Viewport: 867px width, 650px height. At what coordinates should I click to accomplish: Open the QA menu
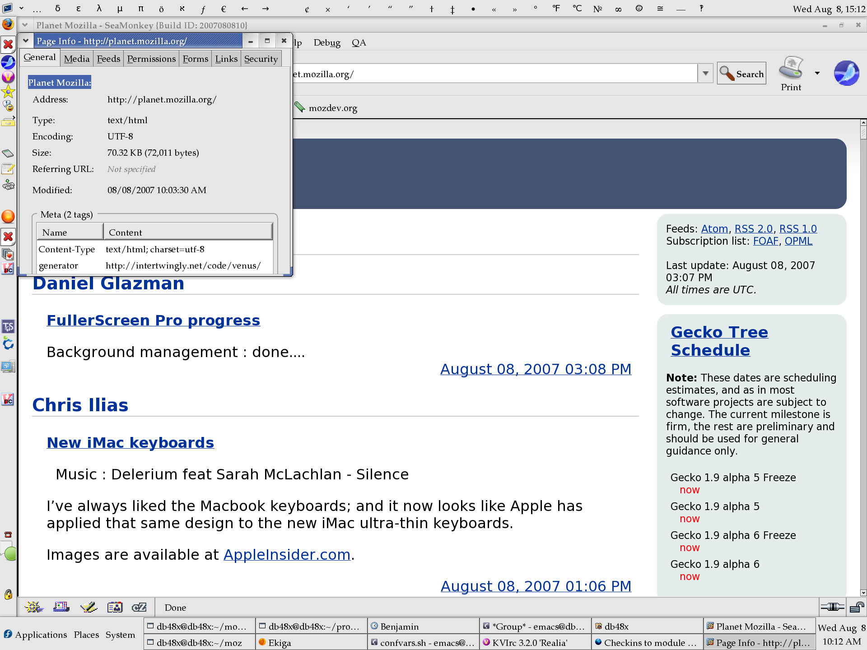pyautogui.click(x=359, y=42)
